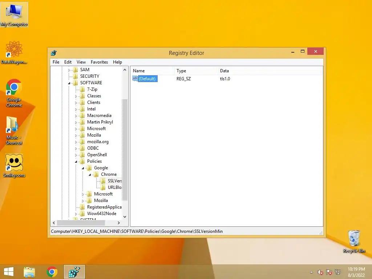Open the Help menu
The image size is (372, 279).
117,62
